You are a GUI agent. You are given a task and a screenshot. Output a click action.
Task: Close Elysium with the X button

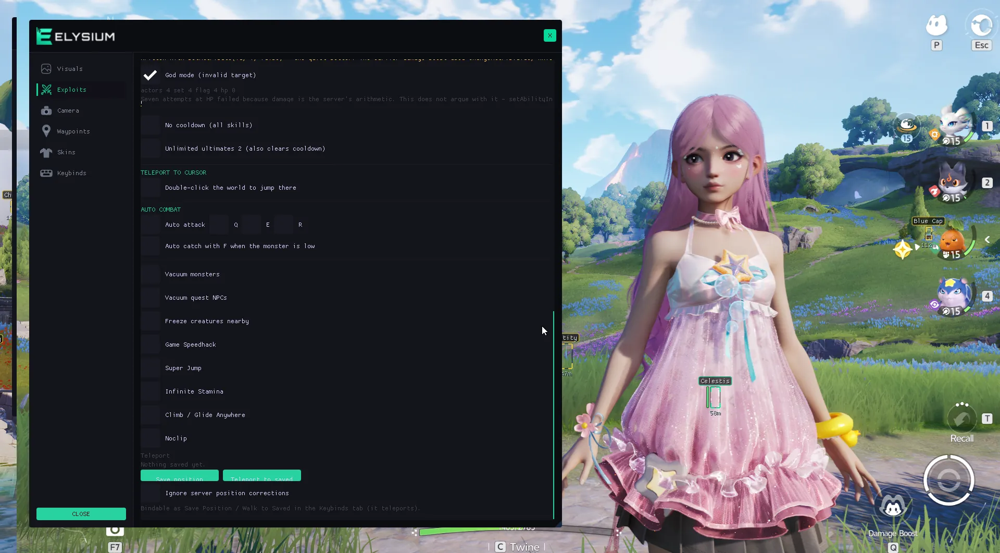tap(549, 35)
